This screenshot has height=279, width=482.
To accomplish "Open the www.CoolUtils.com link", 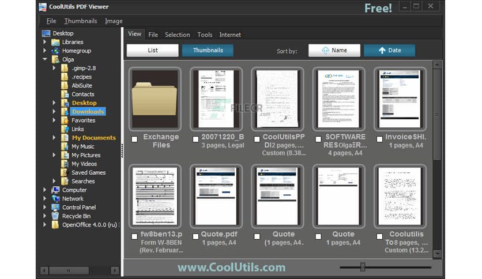I will (231, 267).
